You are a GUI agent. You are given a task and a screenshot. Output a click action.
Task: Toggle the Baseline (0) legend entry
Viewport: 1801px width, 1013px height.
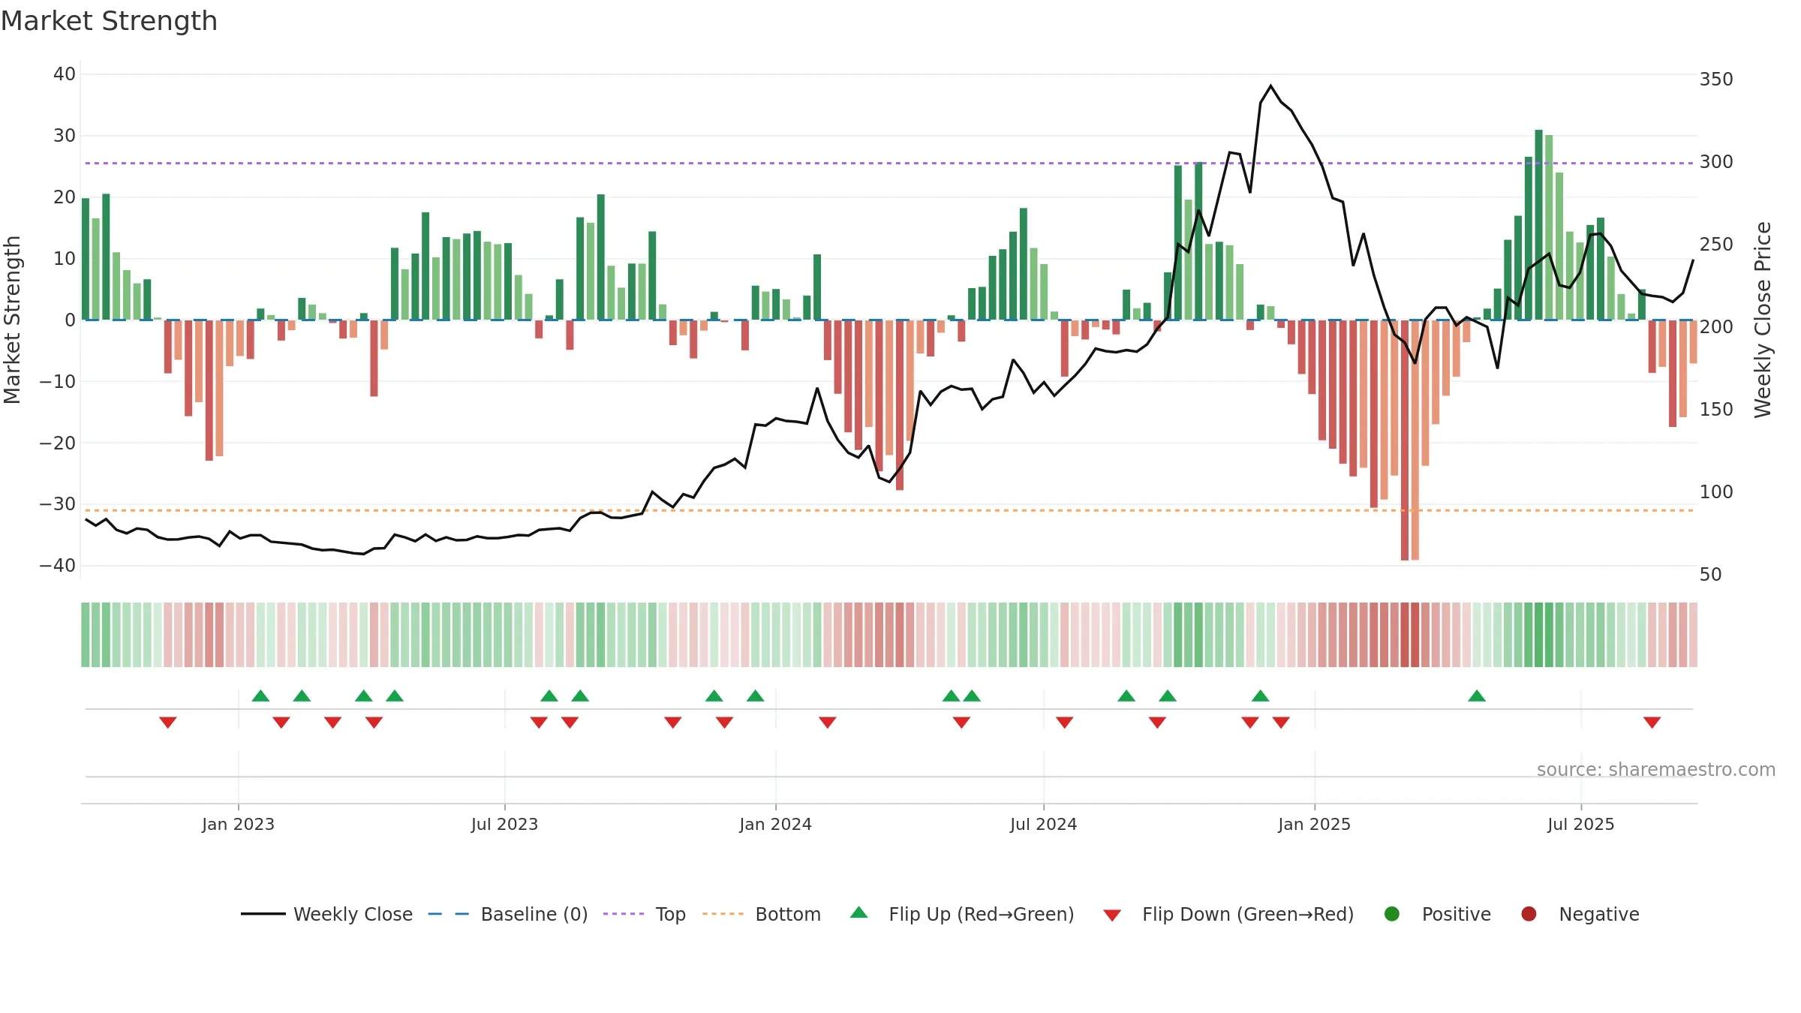click(508, 914)
